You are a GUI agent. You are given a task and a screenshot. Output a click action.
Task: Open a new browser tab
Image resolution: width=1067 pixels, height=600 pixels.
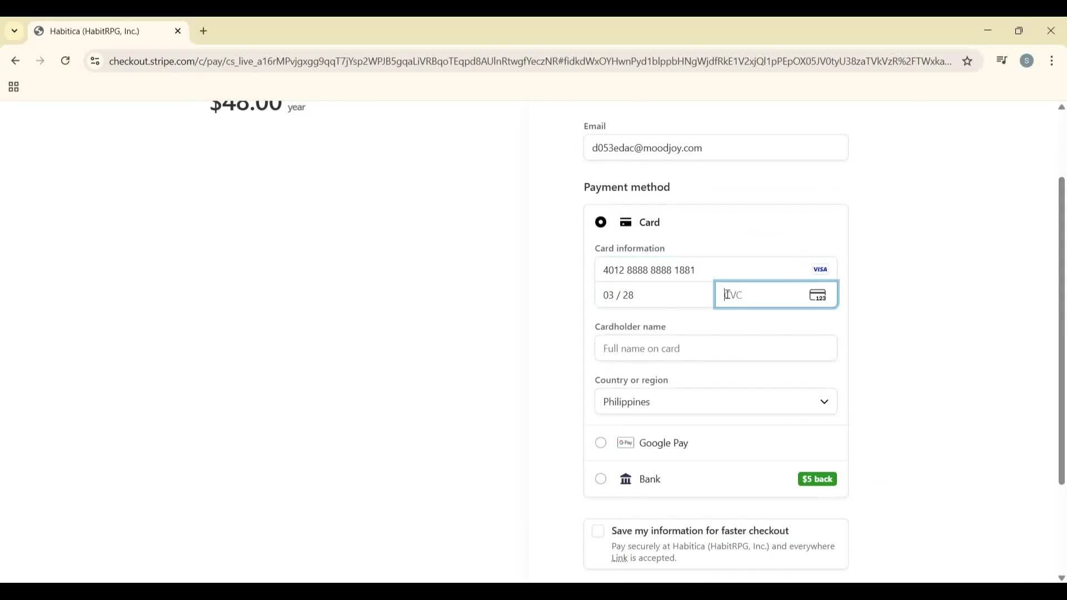(203, 31)
